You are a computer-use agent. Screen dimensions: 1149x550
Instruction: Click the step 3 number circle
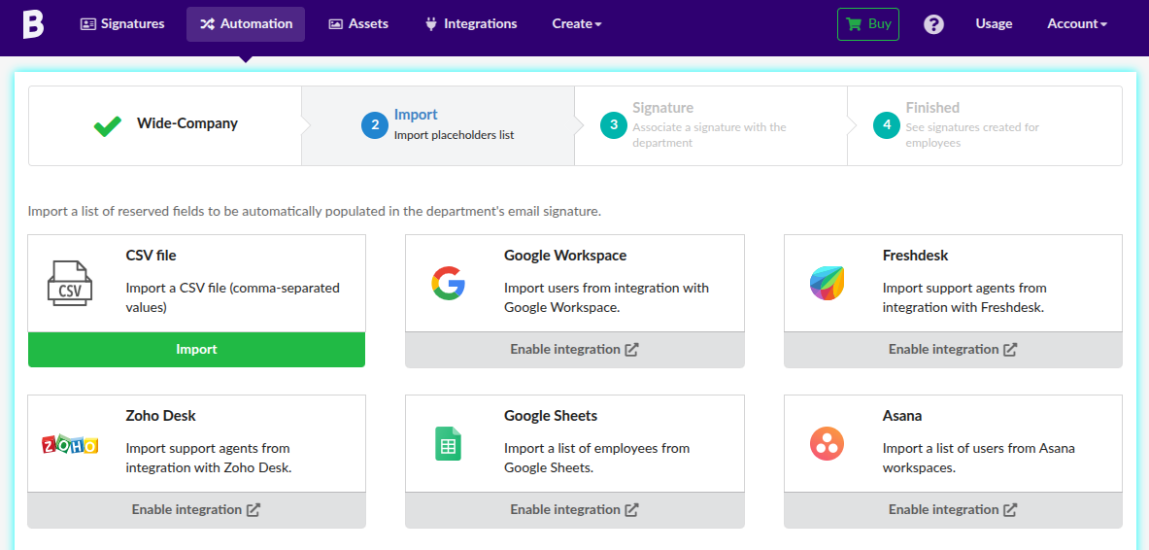click(613, 125)
